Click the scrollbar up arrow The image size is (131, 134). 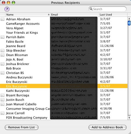tap(129, 18)
